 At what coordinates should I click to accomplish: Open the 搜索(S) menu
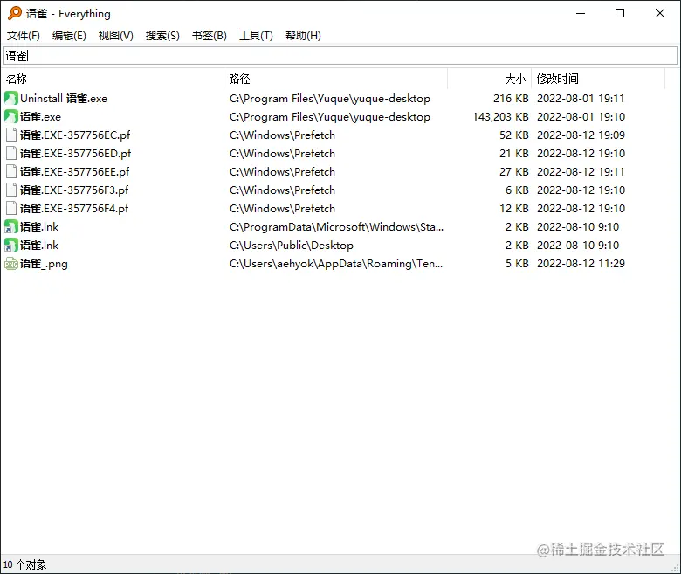162,36
